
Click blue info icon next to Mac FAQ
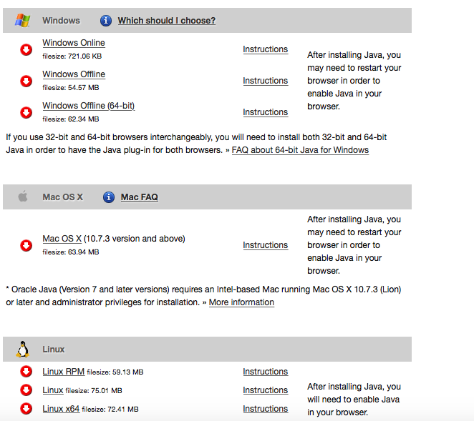(109, 197)
